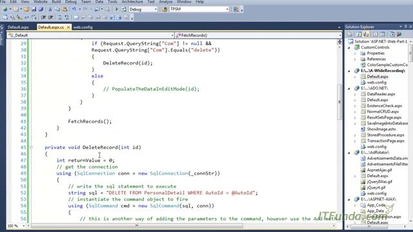The width and height of the screenshot is (413, 232).
Task: Switch to the Default.aspx tab
Action: (18, 27)
